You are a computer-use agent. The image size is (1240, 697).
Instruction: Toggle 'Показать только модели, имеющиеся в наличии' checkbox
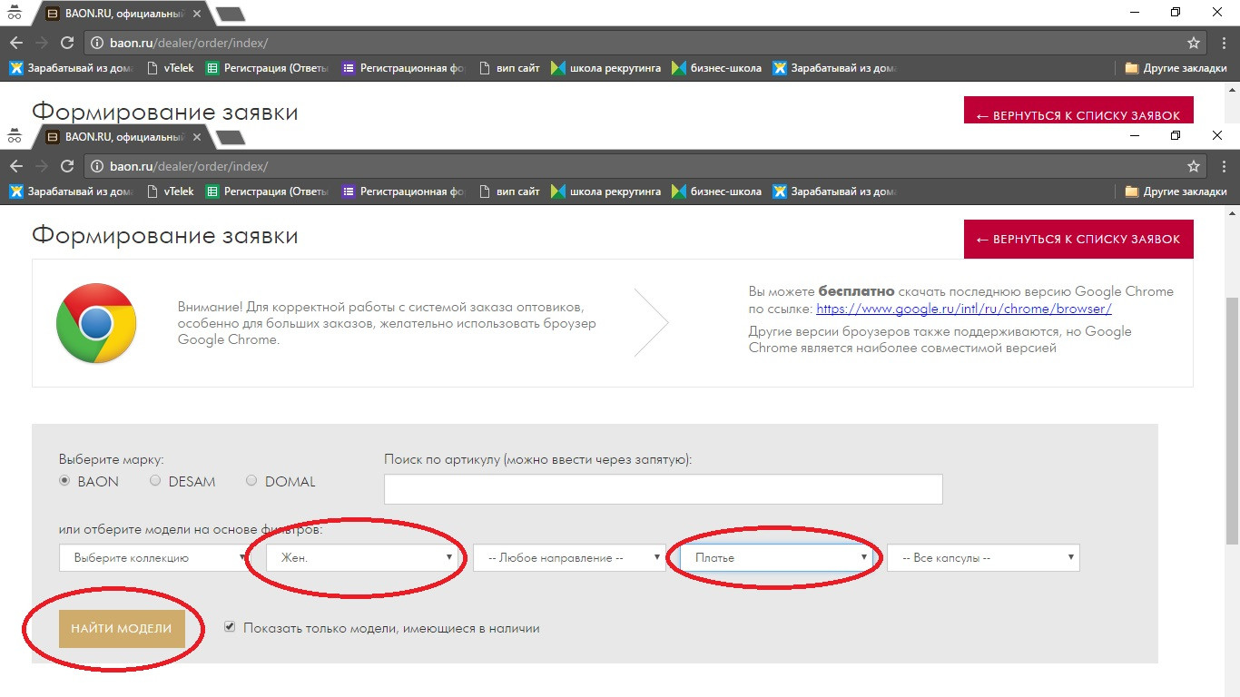tap(230, 627)
